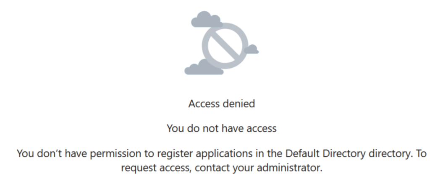Click the word "administrator." in the message
Viewport: 430px width, 186px height.
[x=290, y=168]
